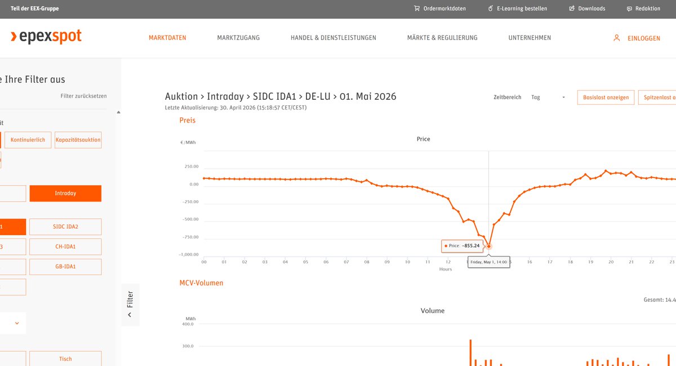The width and height of the screenshot is (676, 366).
Task: Select the GB-IDA1 auction filter
Action: 65,266
